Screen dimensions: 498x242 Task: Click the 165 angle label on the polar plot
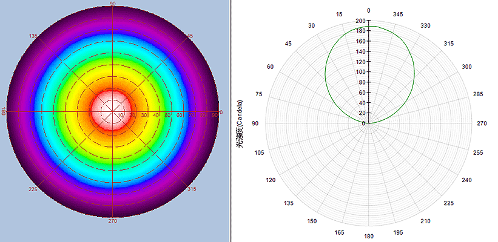click(x=338, y=232)
